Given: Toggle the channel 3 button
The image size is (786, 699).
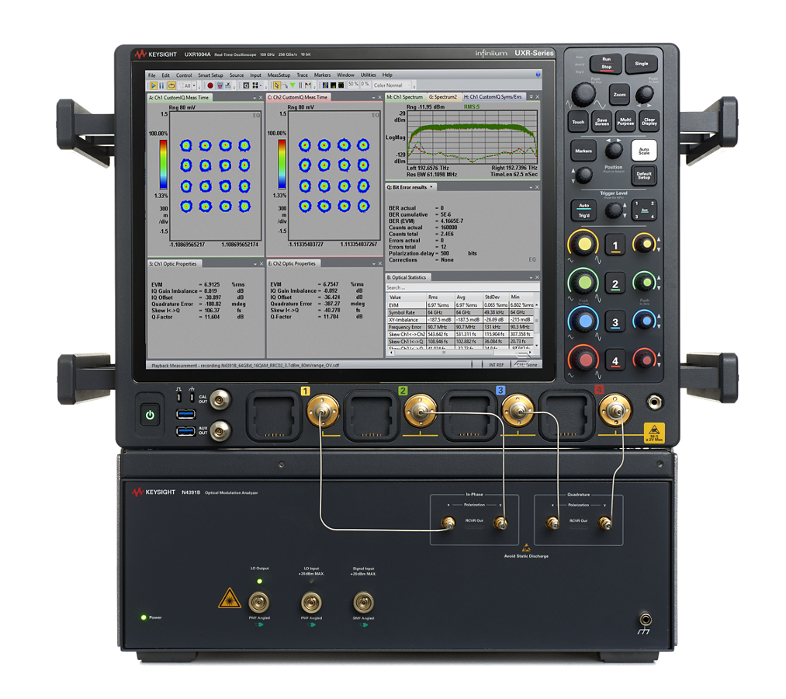Looking at the screenshot, I should (x=615, y=322).
